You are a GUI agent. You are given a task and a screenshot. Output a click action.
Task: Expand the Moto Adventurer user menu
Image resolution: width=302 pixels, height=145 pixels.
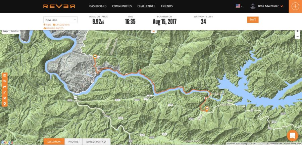pos(266,6)
